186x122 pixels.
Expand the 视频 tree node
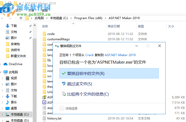coord(2,78)
